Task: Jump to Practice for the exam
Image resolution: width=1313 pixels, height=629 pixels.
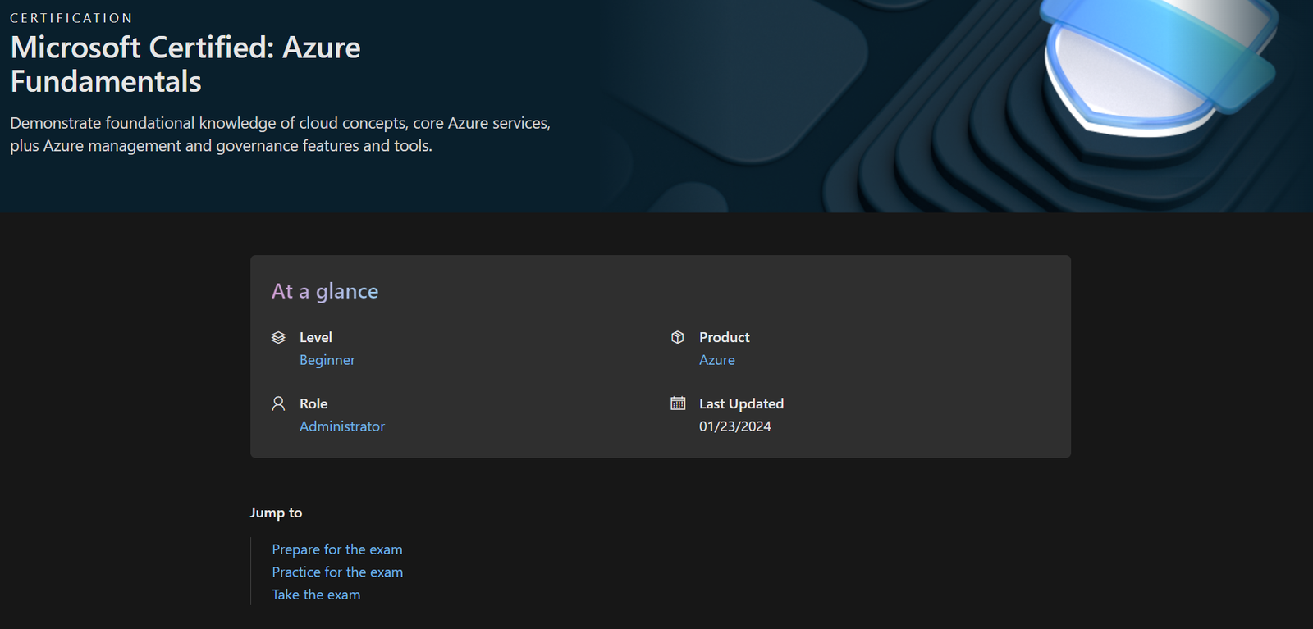Action: coord(337,572)
